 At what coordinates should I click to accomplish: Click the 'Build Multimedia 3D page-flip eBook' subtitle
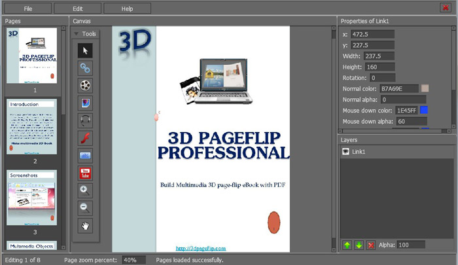222,185
